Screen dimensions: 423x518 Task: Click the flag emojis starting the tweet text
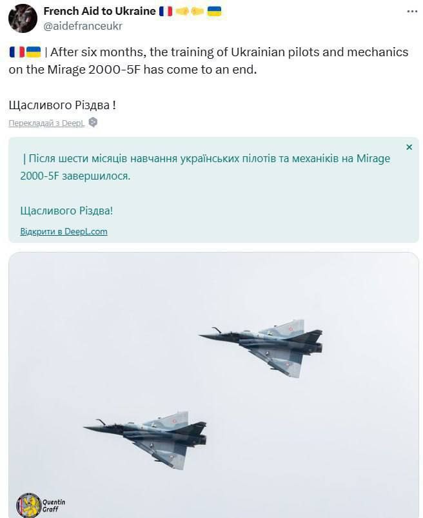pos(25,52)
